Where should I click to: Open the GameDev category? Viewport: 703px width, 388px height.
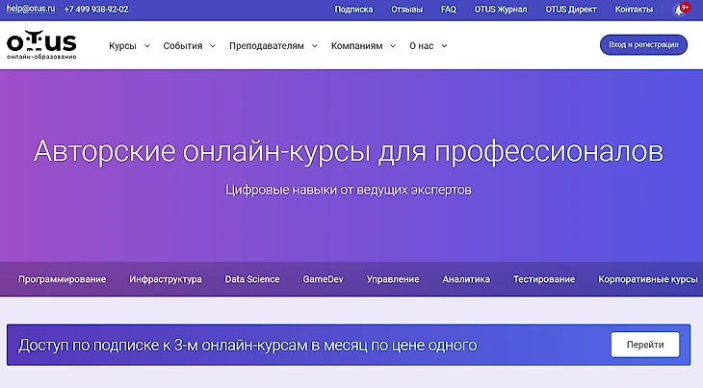click(323, 279)
